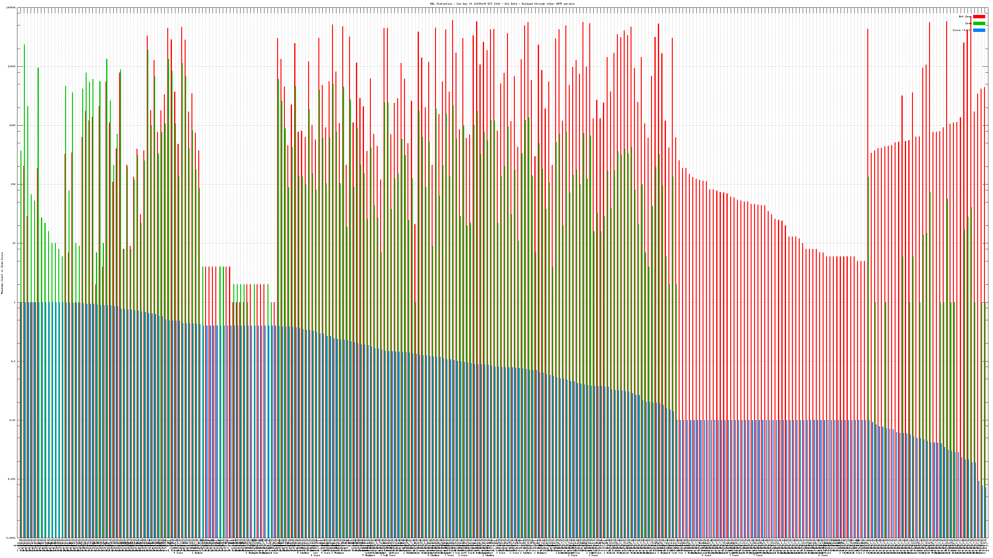Select the "Score (0..1)" legend label
Viewport: 993px width, 558px height.
[962, 30]
